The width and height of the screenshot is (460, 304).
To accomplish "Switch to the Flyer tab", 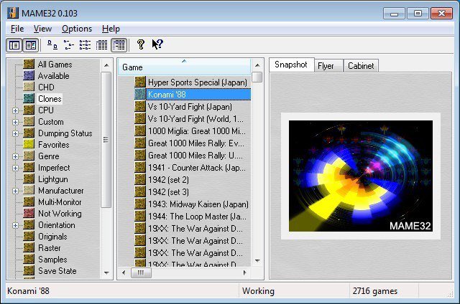I will (x=328, y=66).
